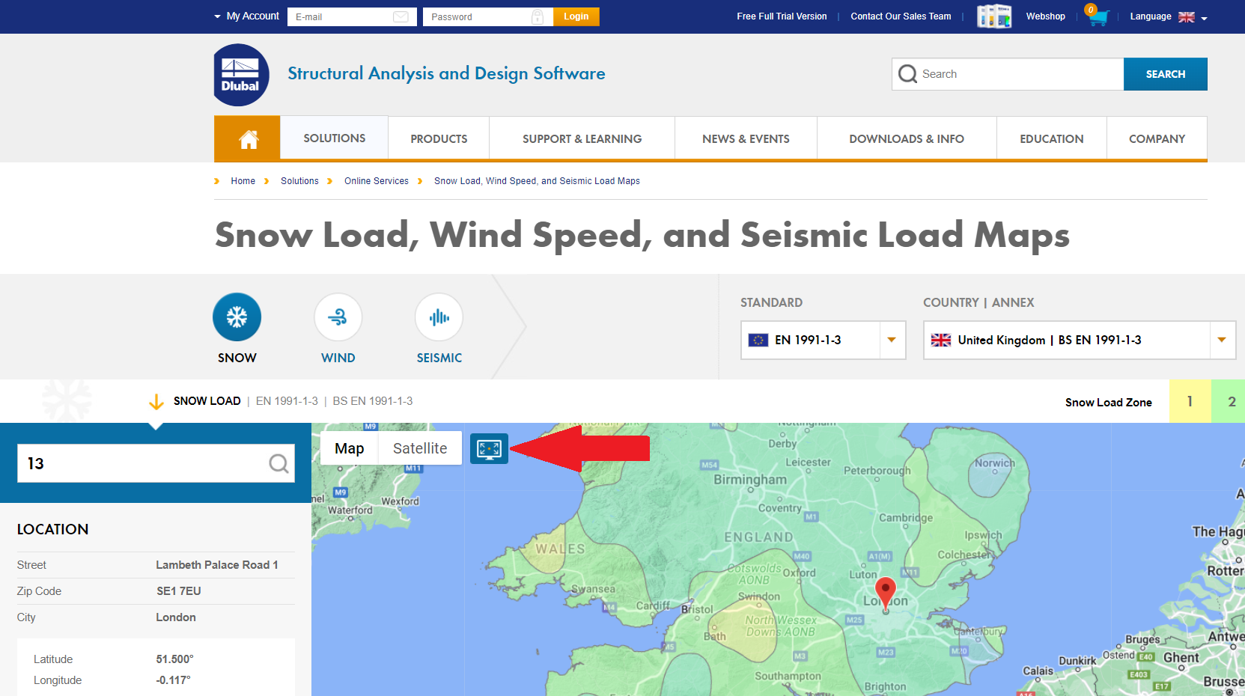1245x696 pixels.
Task: Click the street value Lambeth Palace Road 1
Action: click(217, 565)
